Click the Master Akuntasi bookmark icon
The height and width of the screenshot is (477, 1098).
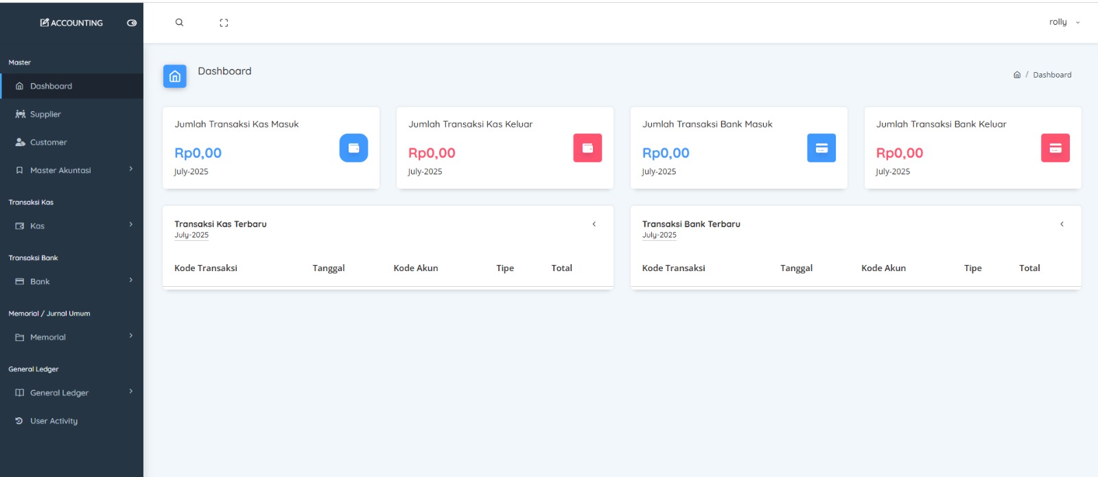(x=19, y=170)
